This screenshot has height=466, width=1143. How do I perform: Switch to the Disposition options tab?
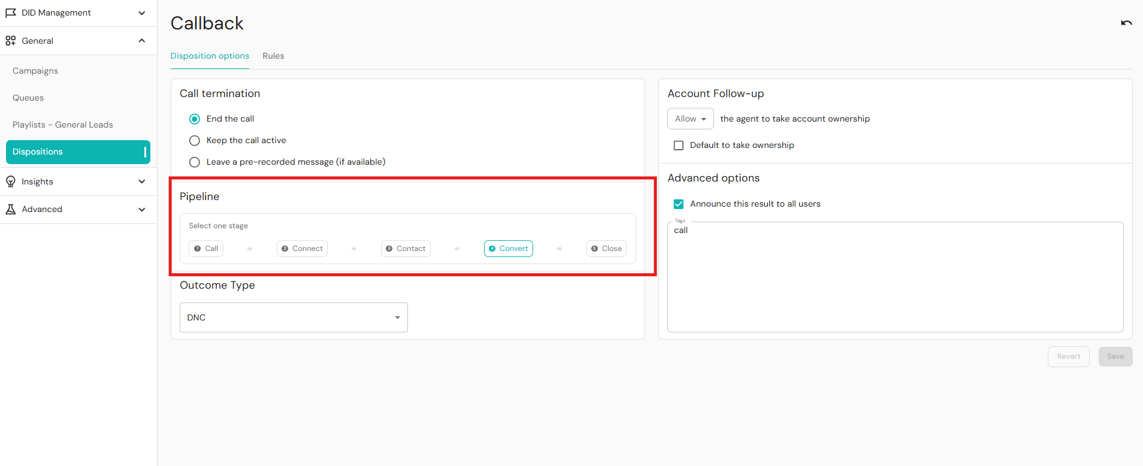(x=210, y=56)
